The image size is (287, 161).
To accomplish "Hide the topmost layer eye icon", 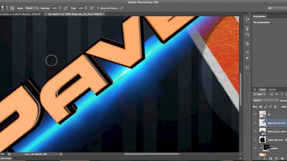I will coord(255,114).
